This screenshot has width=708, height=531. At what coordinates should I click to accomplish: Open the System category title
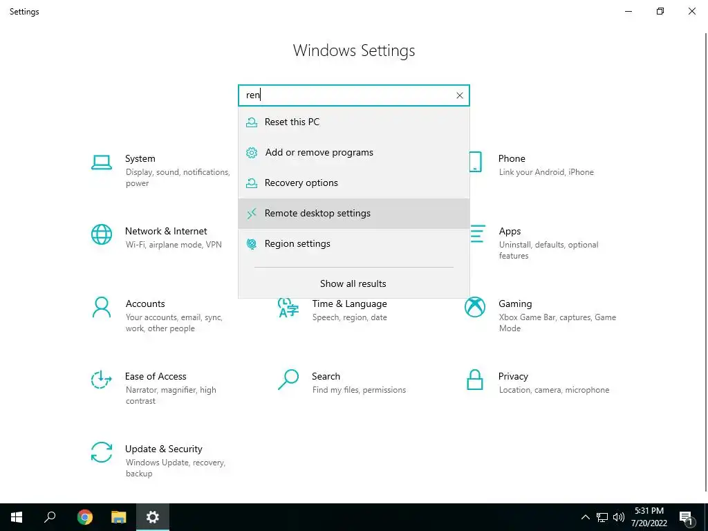pyautogui.click(x=140, y=158)
